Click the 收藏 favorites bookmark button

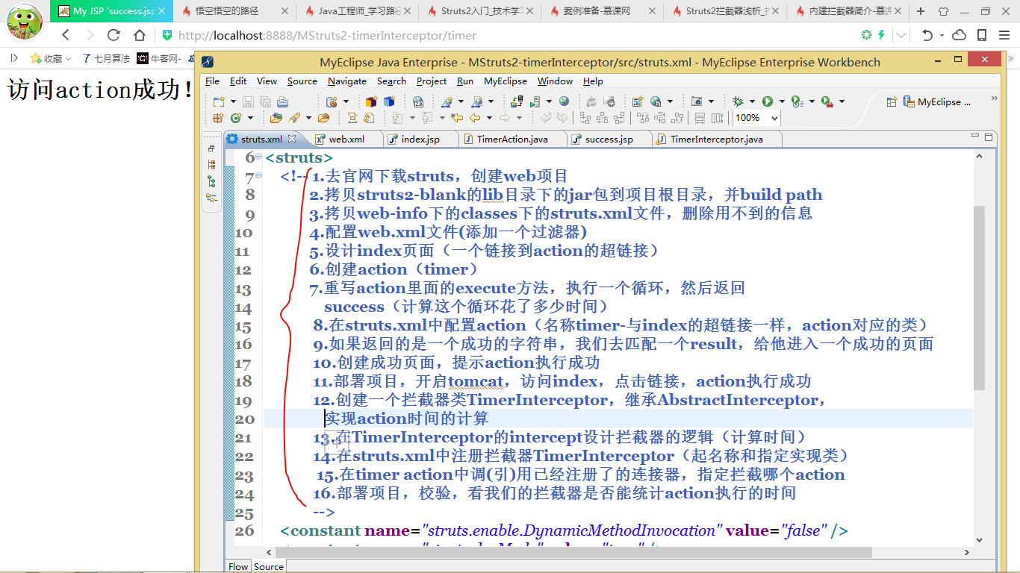tap(50, 58)
